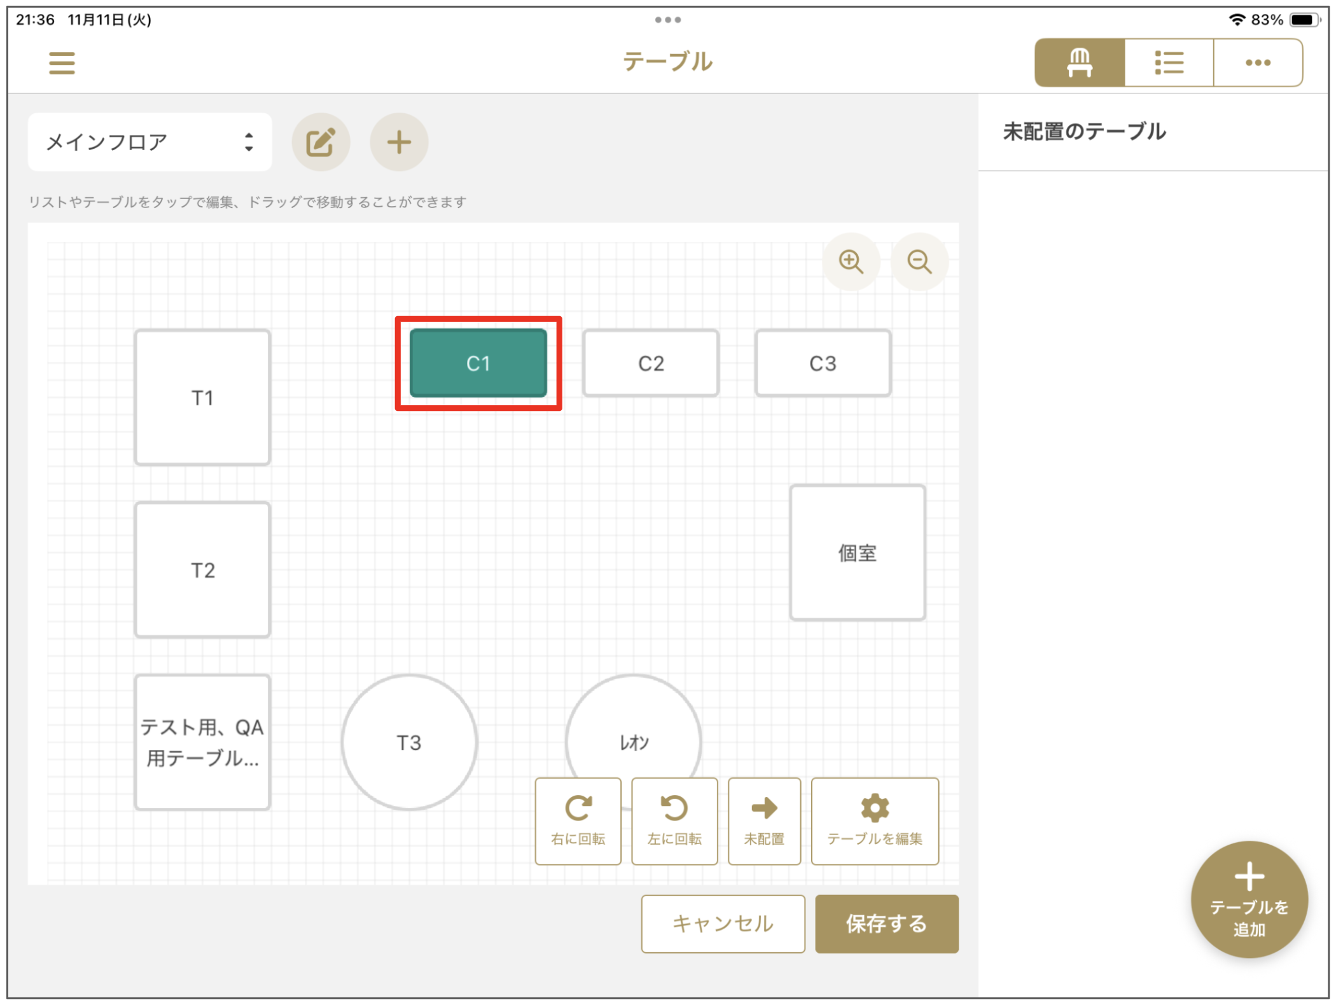1336x1005 pixels.
Task: Open the ellipsis options icon top right
Action: pyautogui.click(x=1258, y=61)
